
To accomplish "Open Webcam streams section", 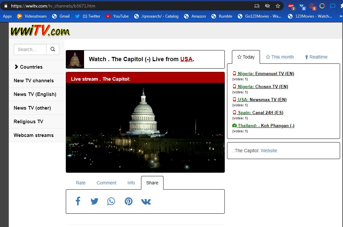I will click(36, 135).
